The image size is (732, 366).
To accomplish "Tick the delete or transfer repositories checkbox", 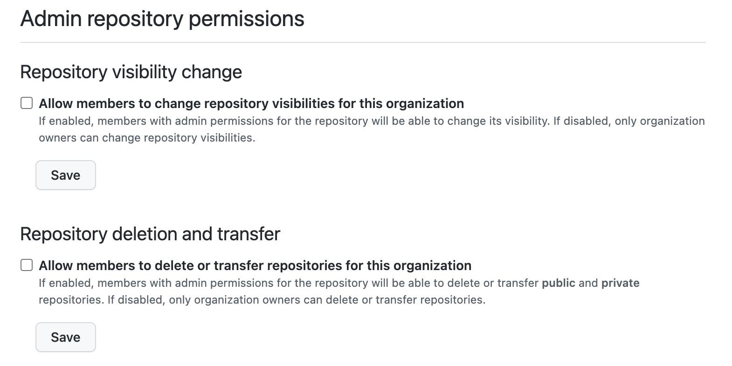I will tap(27, 265).
